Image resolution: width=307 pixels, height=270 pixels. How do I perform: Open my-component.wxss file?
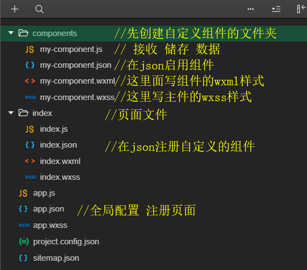pyautogui.click(x=77, y=97)
